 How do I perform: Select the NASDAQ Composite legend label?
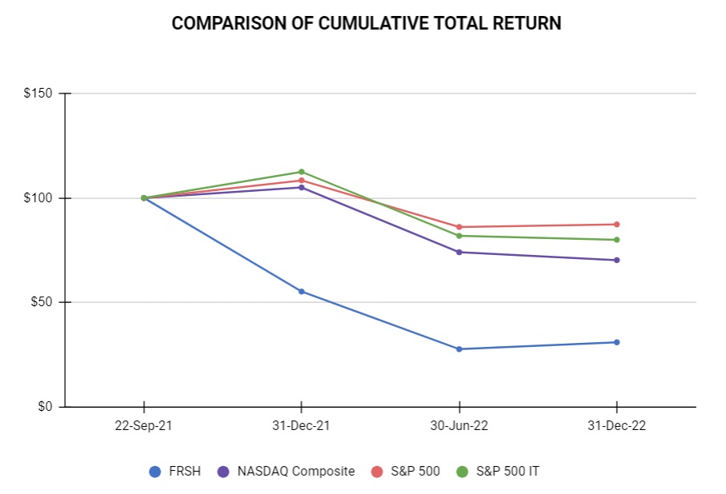click(x=295, y=472)
